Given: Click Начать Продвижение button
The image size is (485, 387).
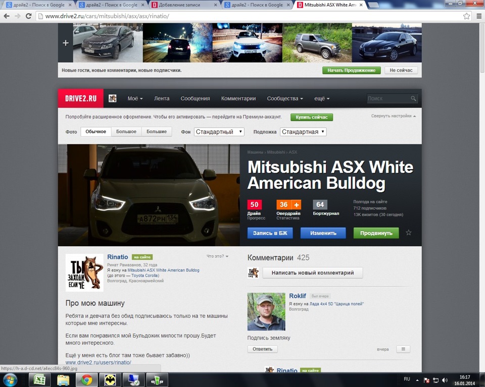Looking at the screenshot, I should pyautogui.click(x=352, y=70).
